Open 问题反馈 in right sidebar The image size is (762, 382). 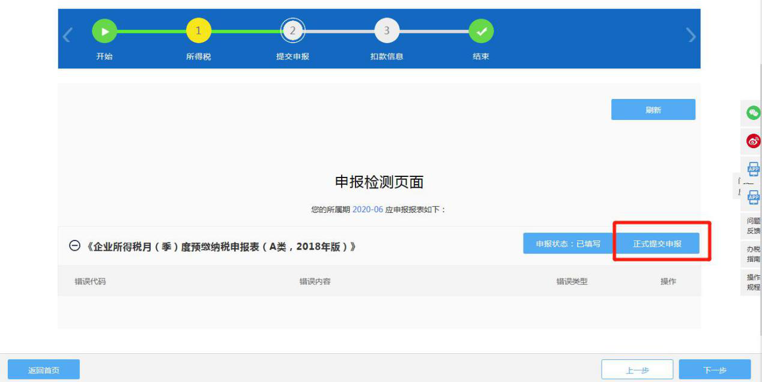pos(753,225)
